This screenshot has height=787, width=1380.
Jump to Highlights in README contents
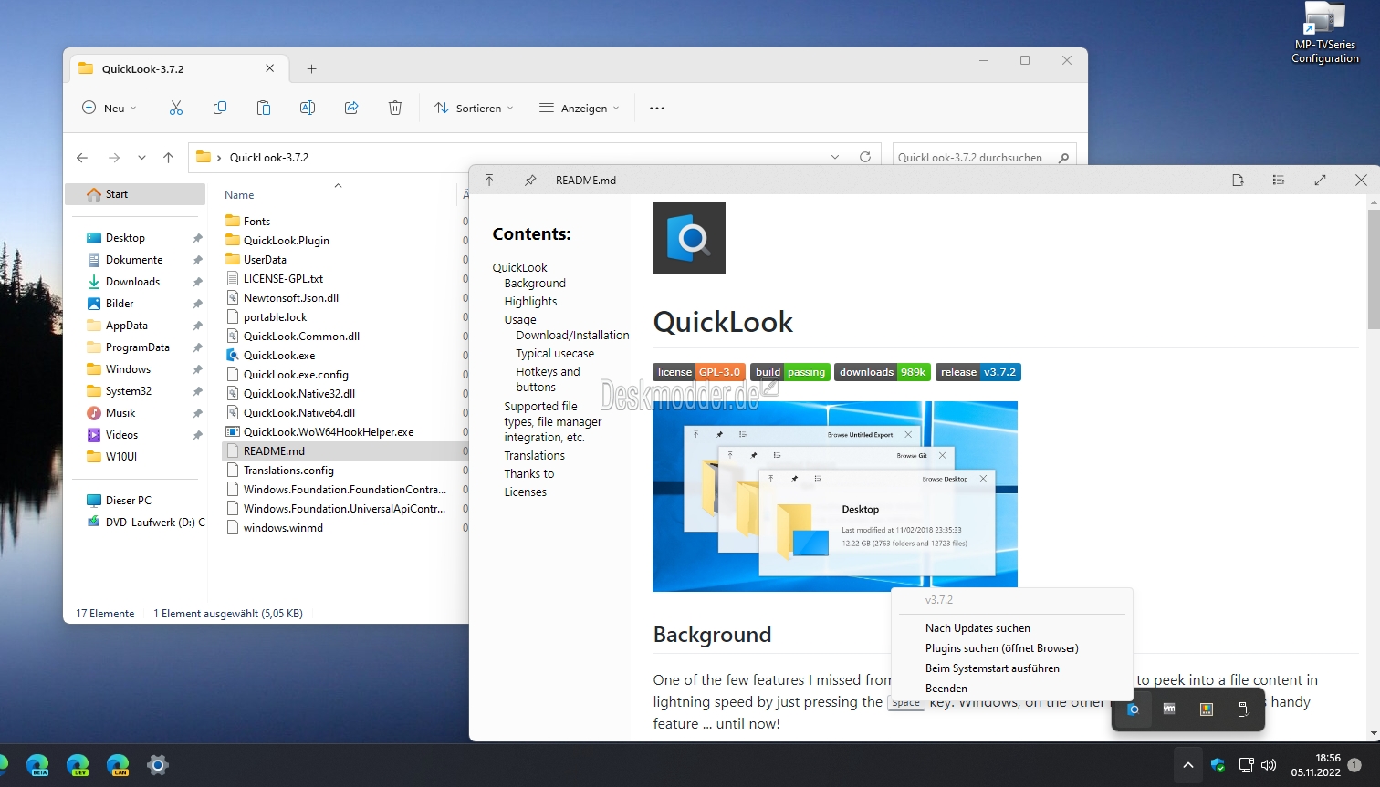[530, 302]
